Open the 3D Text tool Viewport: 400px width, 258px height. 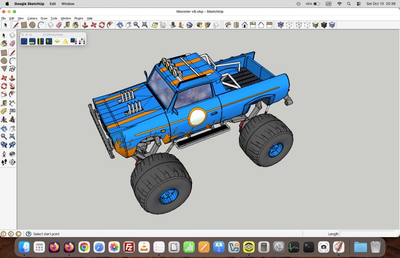(12, 119)
